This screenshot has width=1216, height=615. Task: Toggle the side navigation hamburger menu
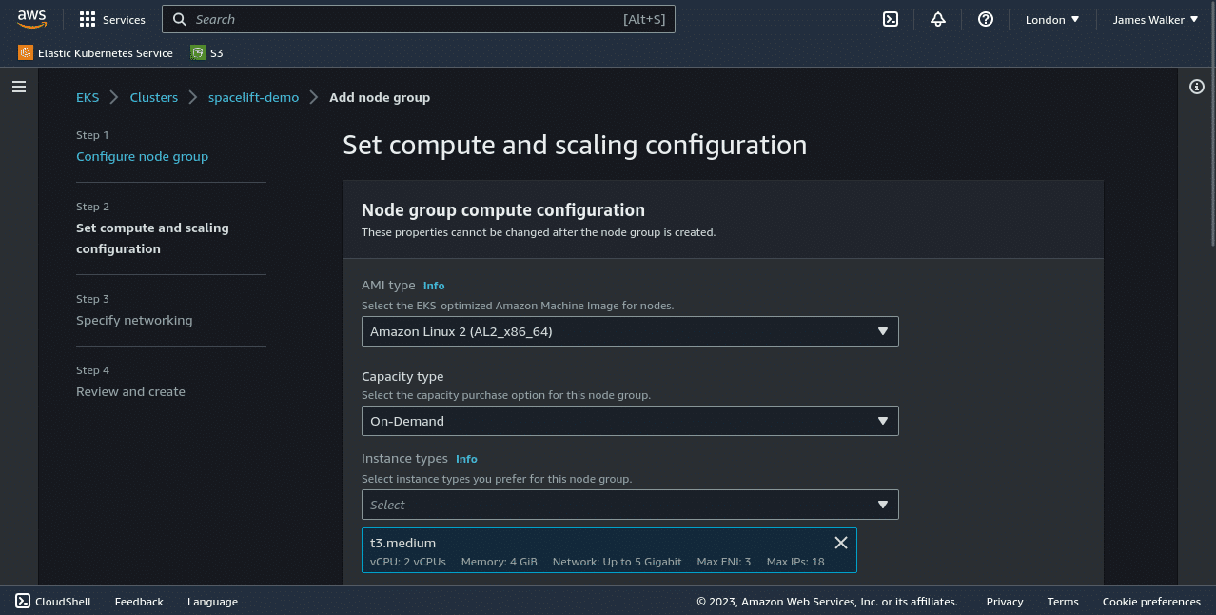pos(19,87)
